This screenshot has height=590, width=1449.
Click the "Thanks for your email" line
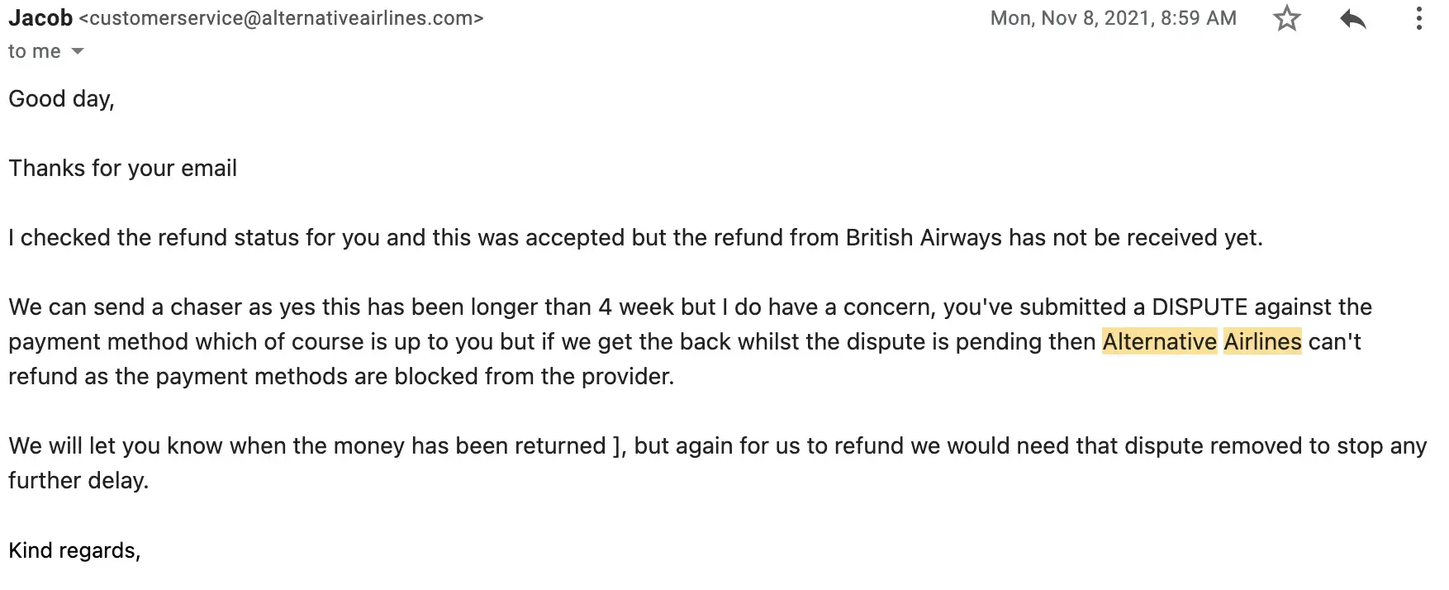pos(122,169)
